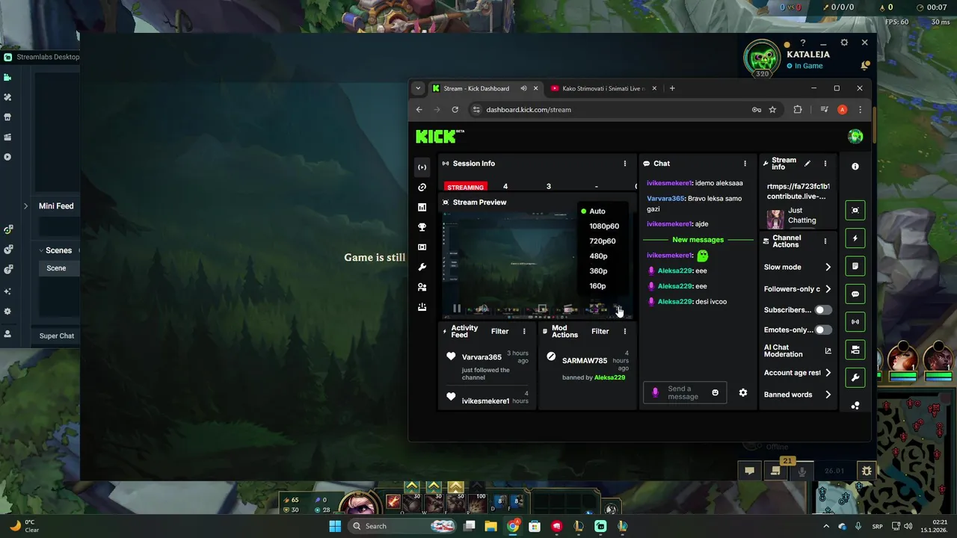Open Kick sidebar link icon
This screenshot has height=538, width=957.
point(422,188)
